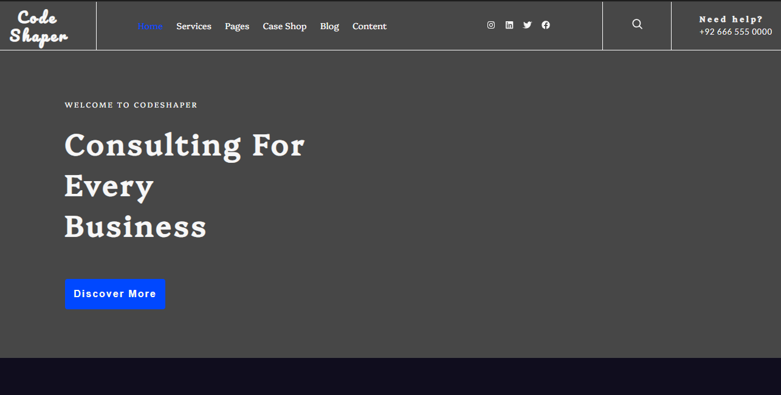Click the Discover More button

115,294
